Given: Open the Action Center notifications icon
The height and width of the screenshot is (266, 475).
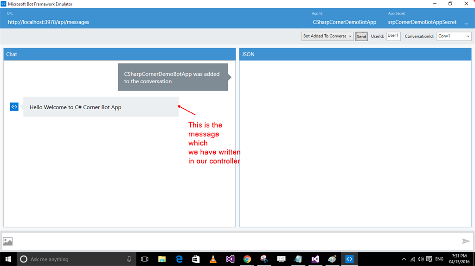Looking at the screenshot, I should (x=429, y=259).
